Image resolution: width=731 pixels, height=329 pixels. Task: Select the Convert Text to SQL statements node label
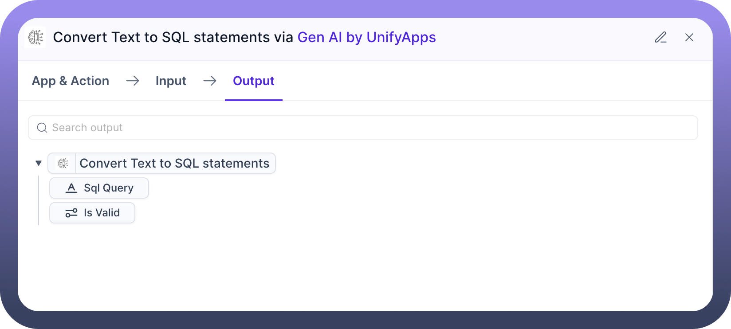point(174,164)
